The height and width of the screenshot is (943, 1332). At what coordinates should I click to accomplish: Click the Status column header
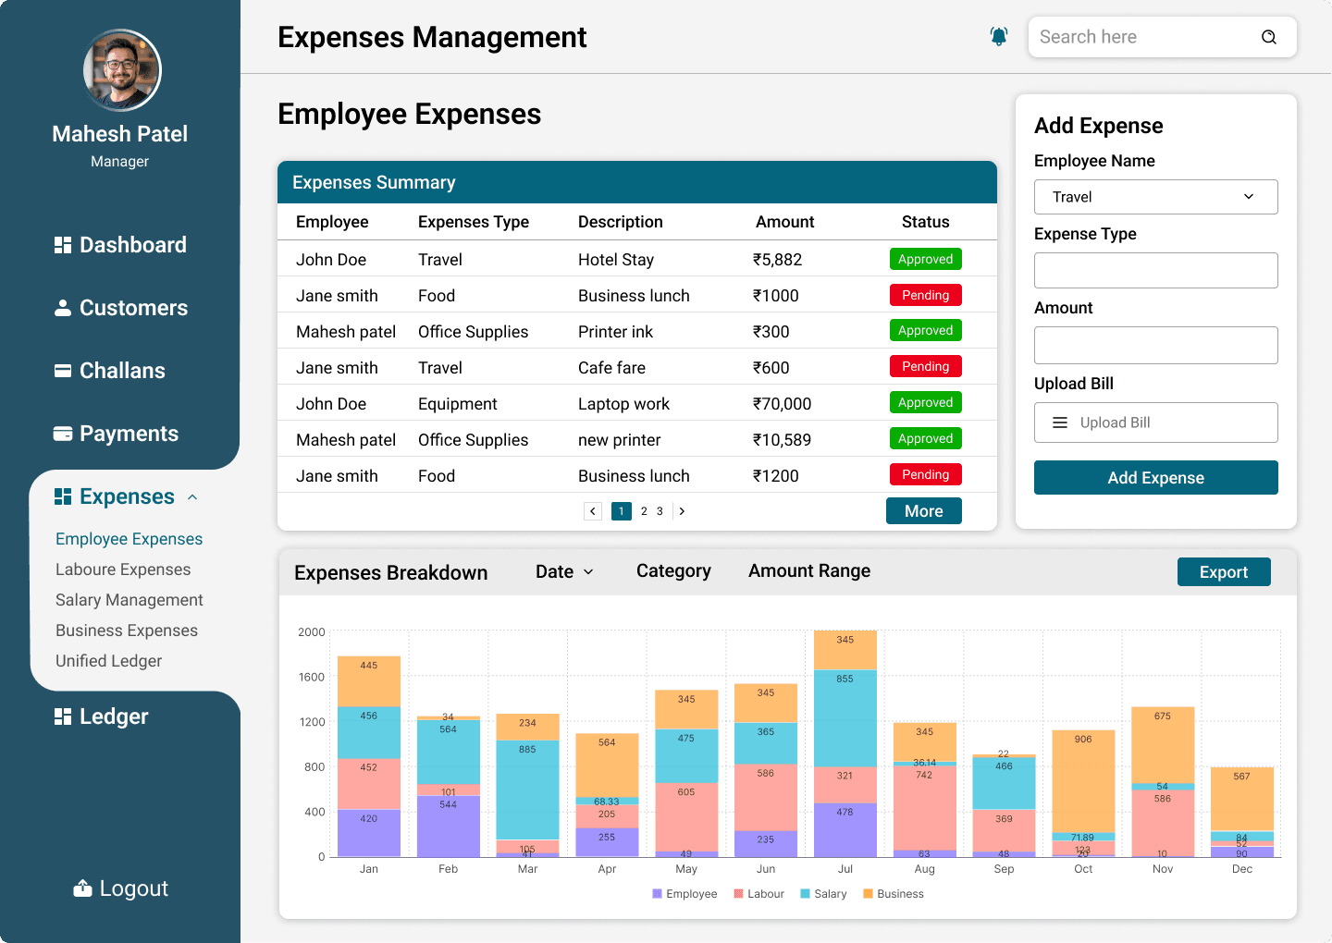tap(926, 222)
